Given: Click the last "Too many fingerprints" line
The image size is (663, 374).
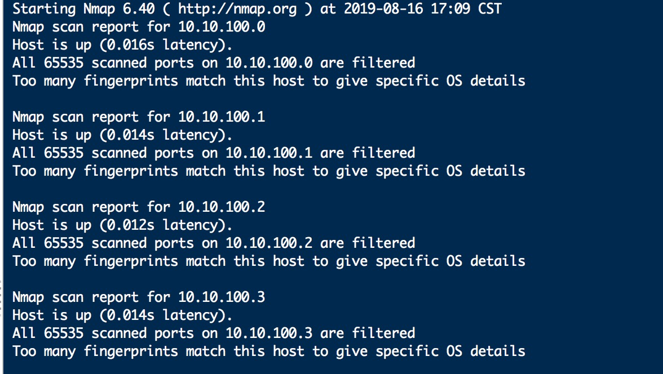Looking at the screenshot, I should pyautogui.click(x=268, y=351).
